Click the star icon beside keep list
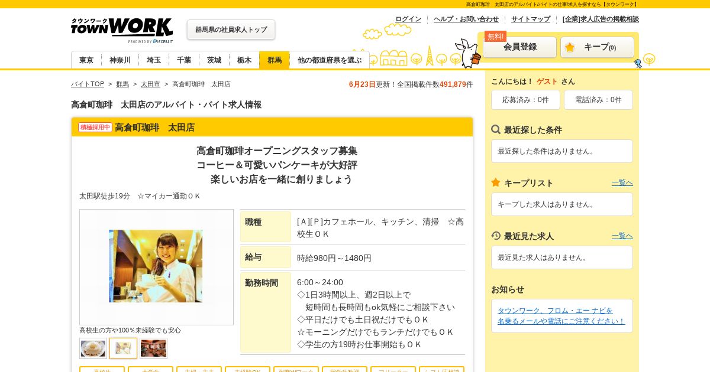This screenshot has height=372, width=710. pyautogui.click(x=496, y=182)
